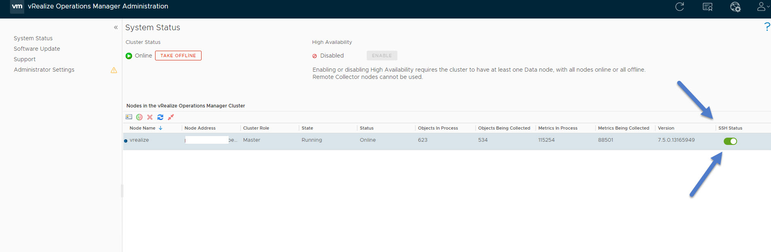Click the blue help question mark
Viewport: 771px width, 252px height.
767,27
